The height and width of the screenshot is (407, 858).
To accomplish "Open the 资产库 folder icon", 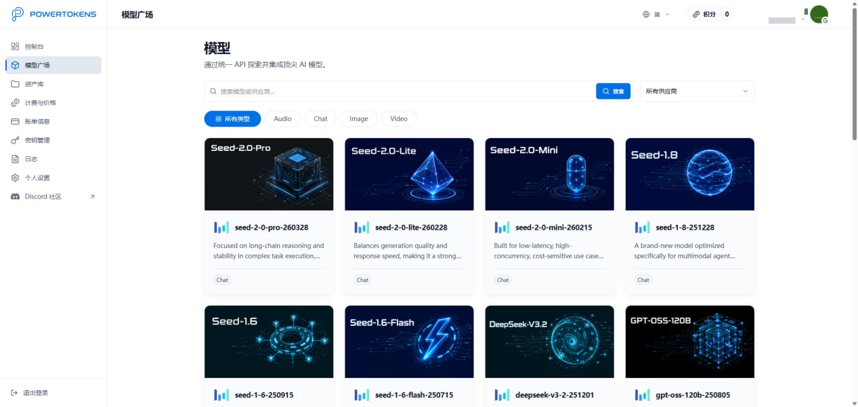I will click(15, 84).
